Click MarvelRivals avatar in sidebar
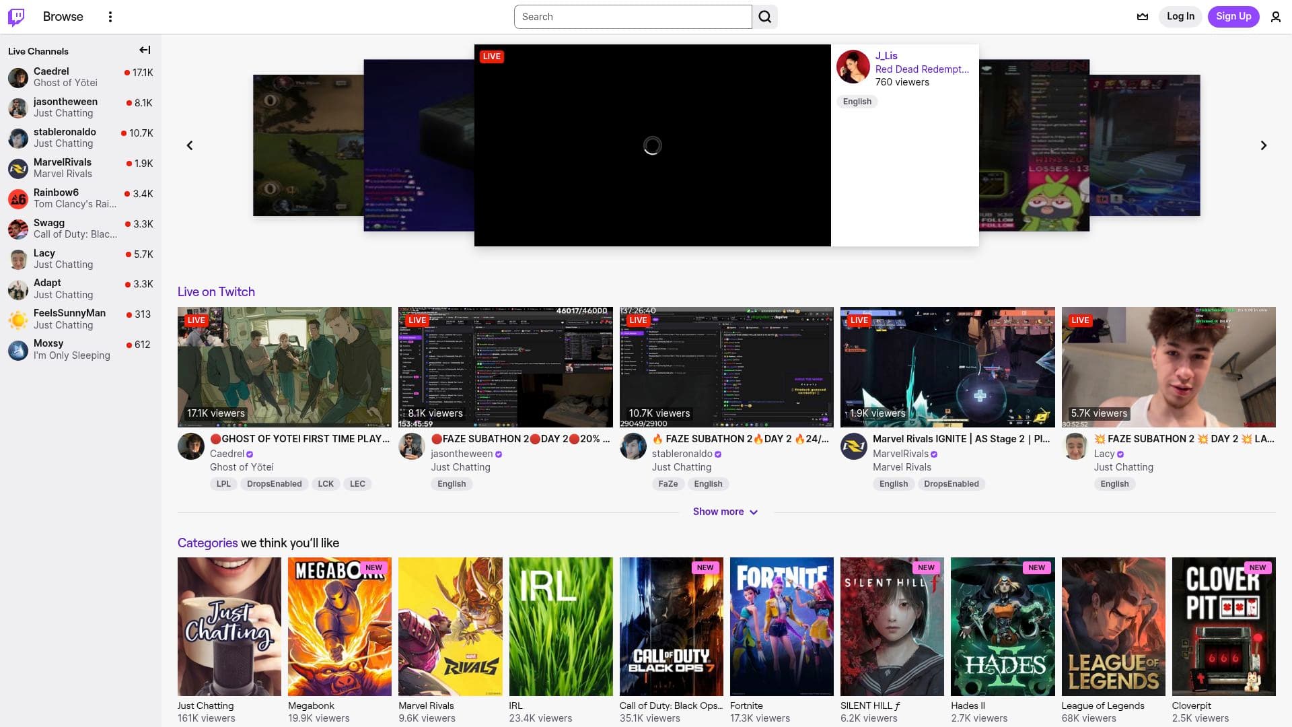This screenshot has width=1292, height=727. [18, 168]
